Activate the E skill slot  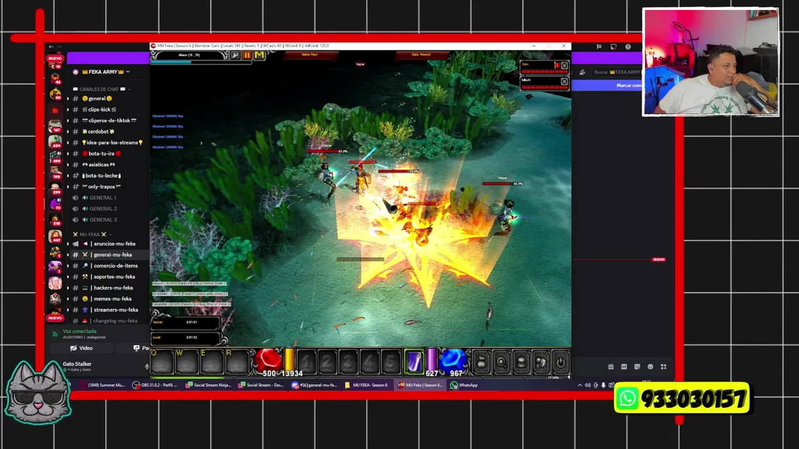click(212, 361)
